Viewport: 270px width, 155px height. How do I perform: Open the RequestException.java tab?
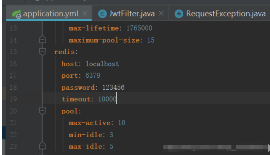click(225, 14)
